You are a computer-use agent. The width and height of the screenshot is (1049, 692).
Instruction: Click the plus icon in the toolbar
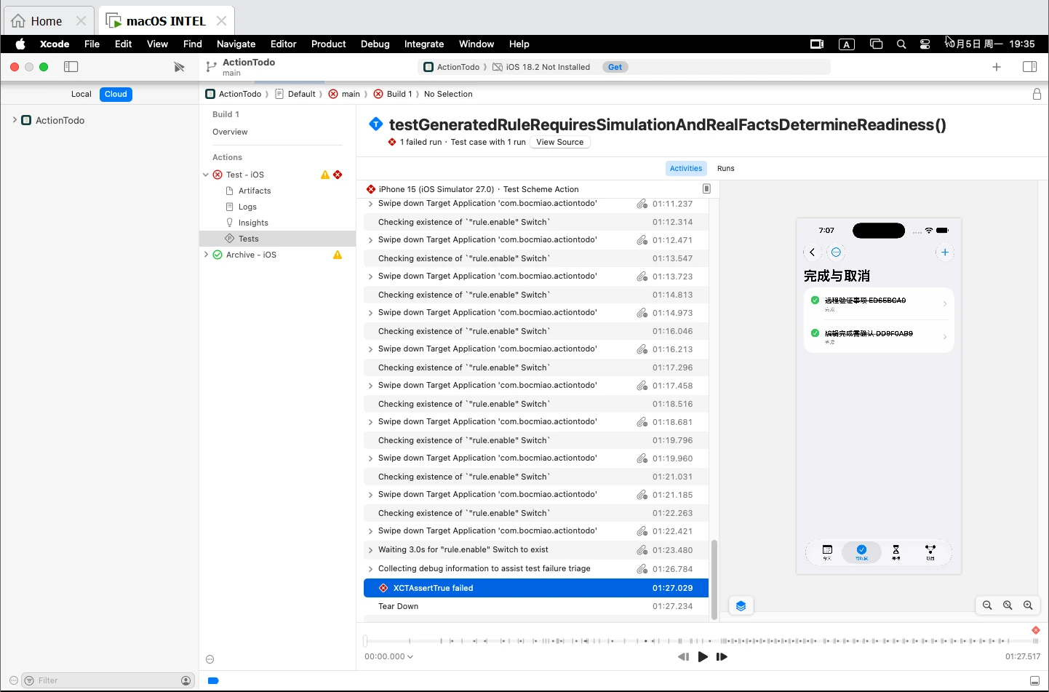[x=997, y=67]
